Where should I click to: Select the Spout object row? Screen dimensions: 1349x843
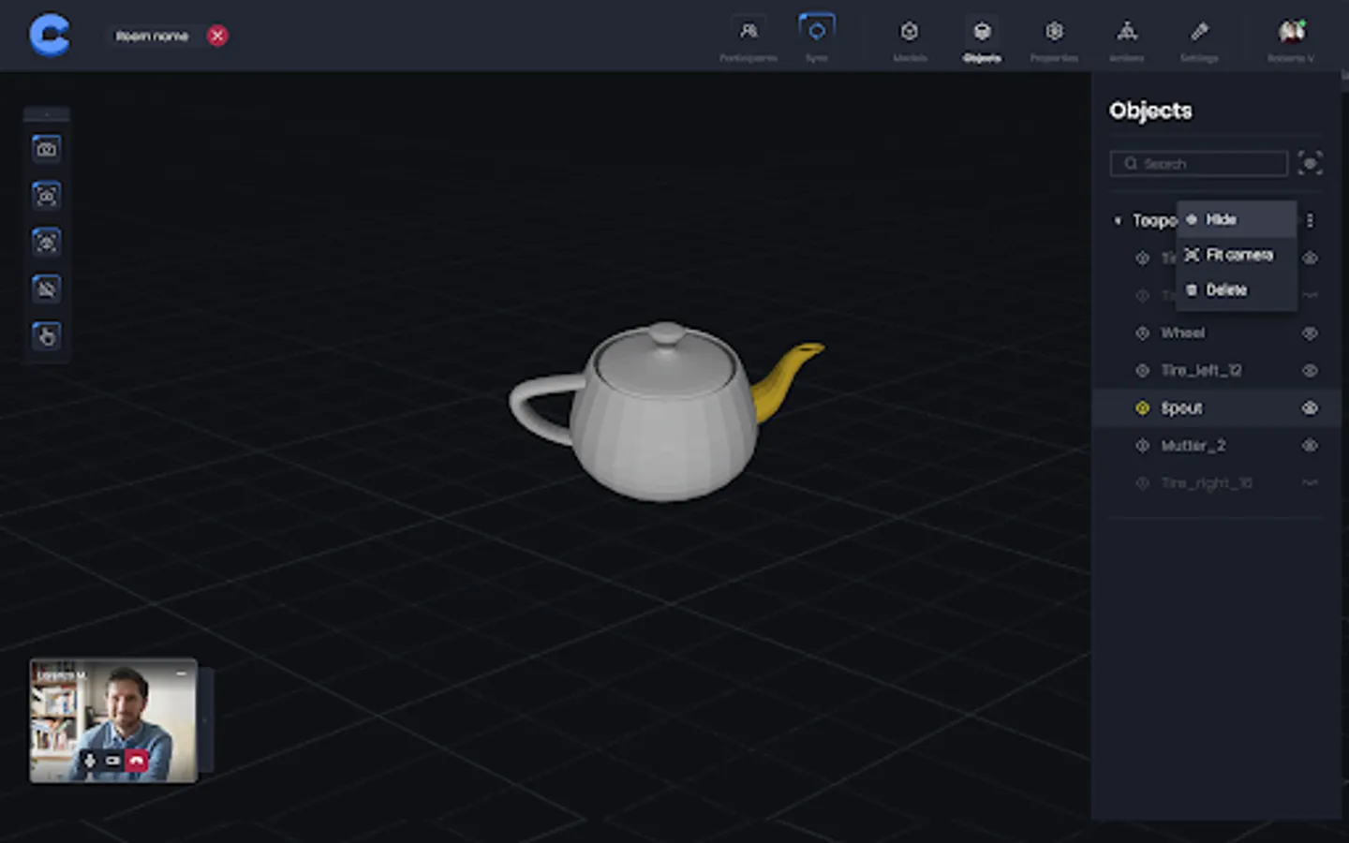pyautogui.click(x=1216, y=407)
